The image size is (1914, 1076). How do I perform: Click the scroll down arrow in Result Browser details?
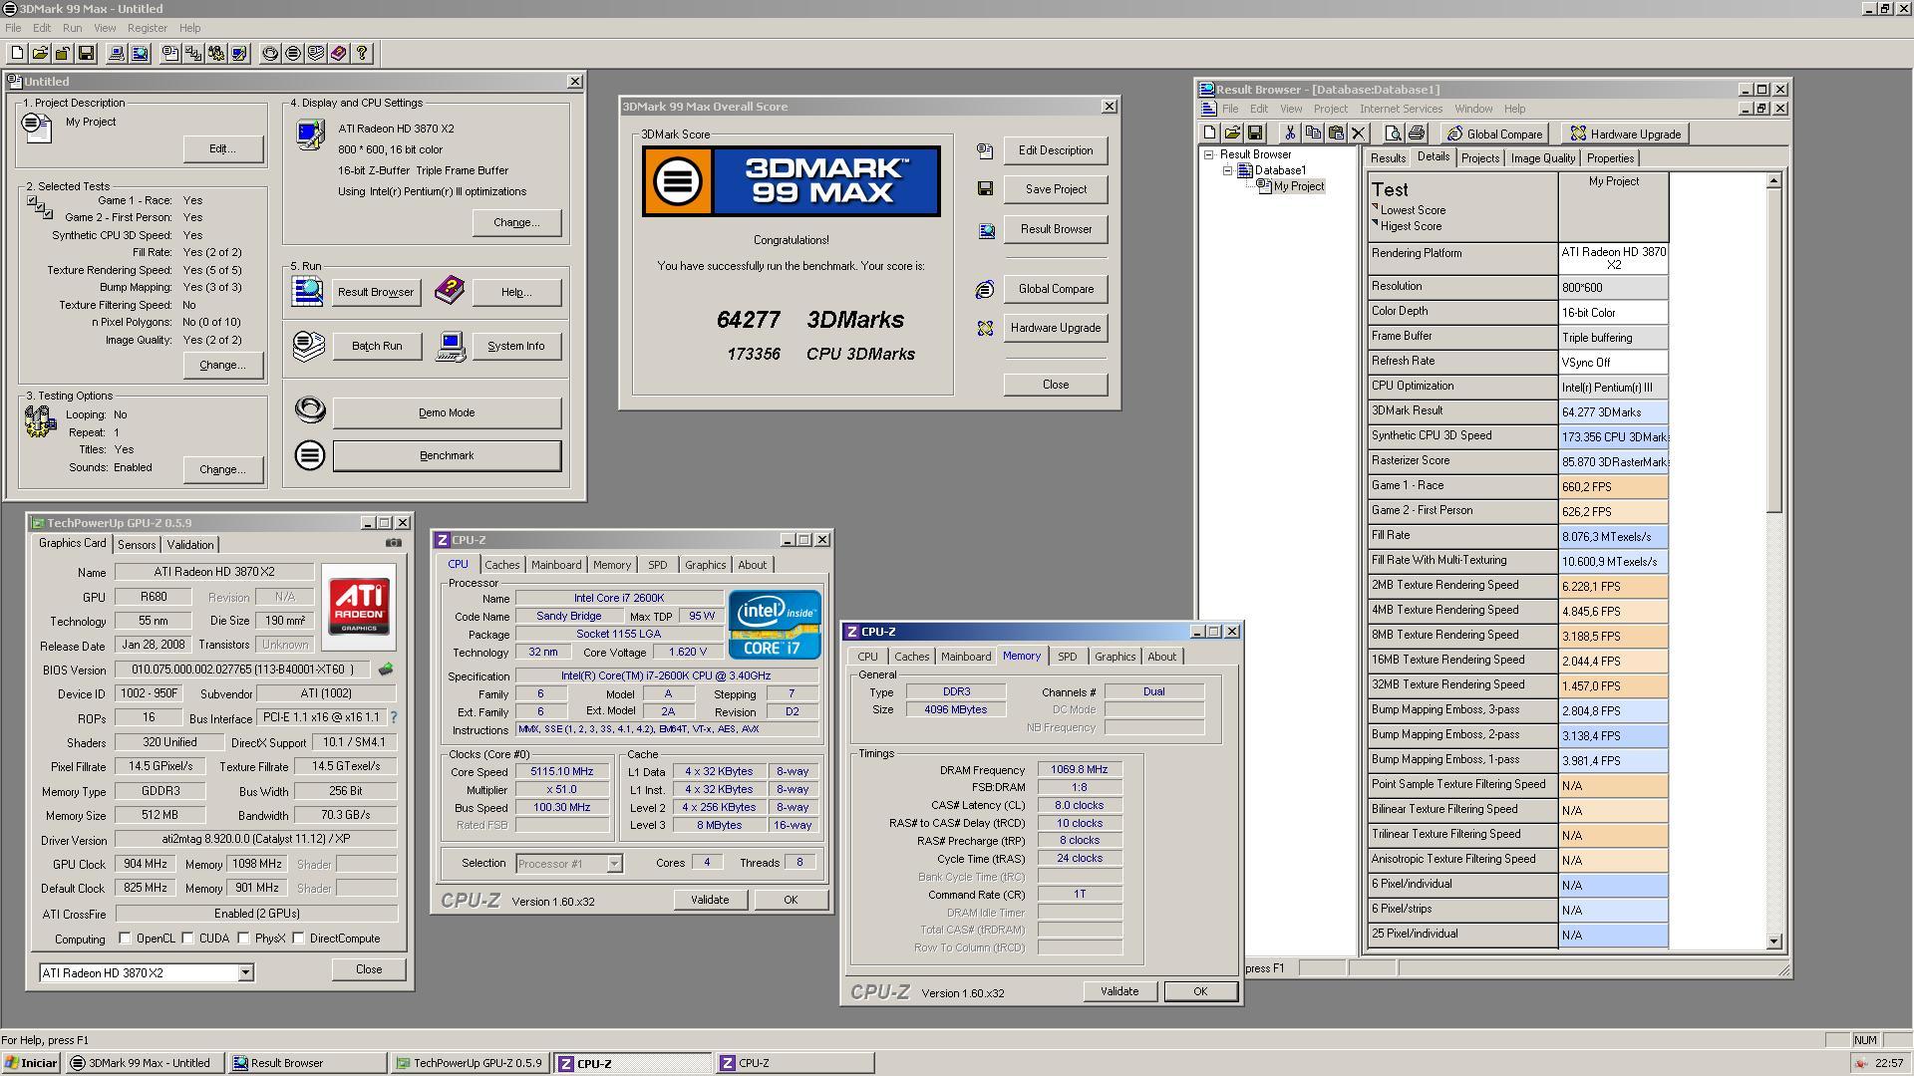[1773, 941]
